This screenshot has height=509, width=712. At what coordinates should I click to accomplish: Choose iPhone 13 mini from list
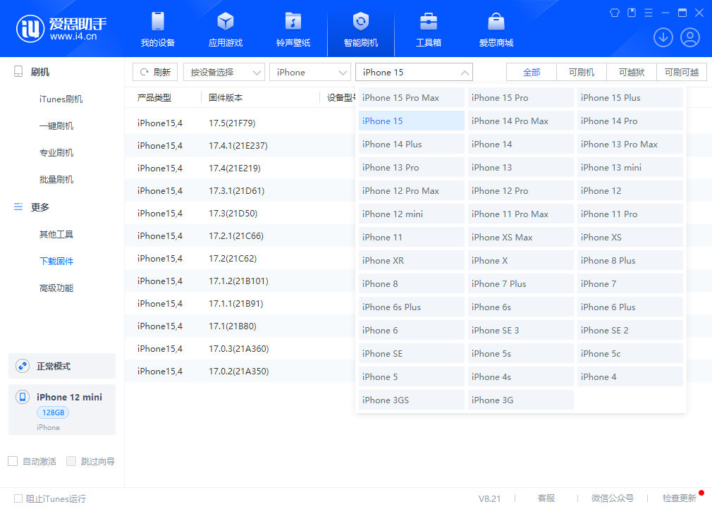pyautogui.click(x=630, y=168)
